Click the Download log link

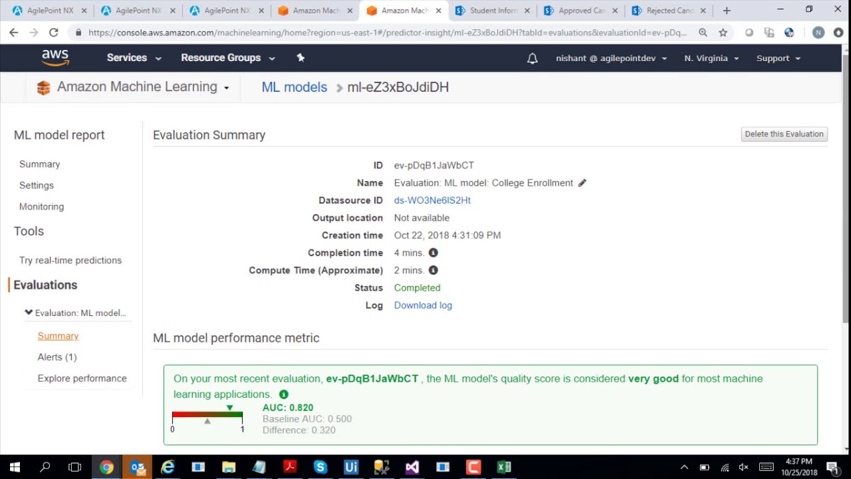423,305
